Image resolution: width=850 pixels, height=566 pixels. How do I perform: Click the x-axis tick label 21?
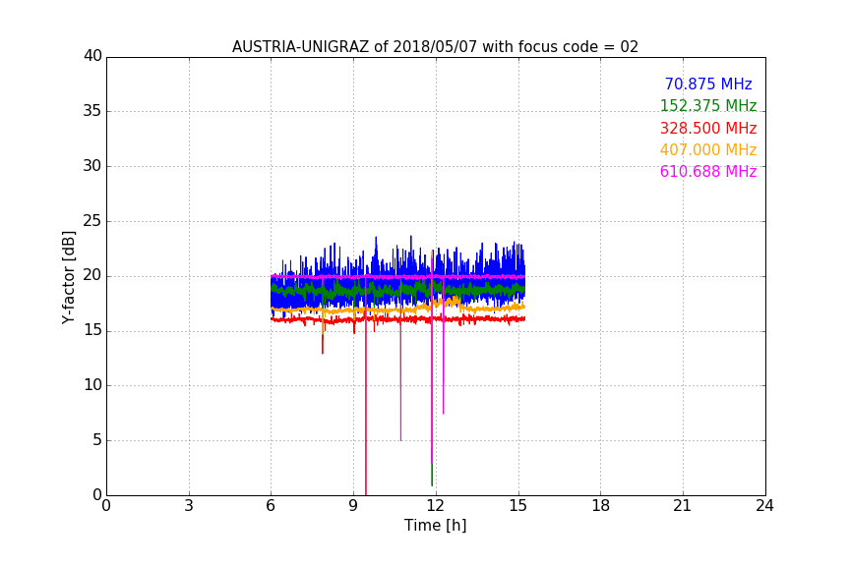pos(683,506)
